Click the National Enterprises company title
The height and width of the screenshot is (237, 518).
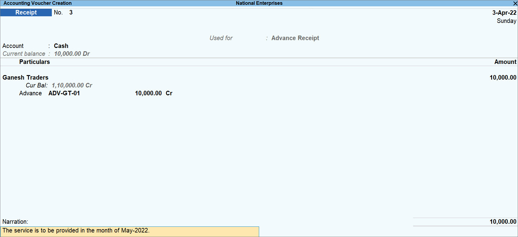(x=259, y=3)
